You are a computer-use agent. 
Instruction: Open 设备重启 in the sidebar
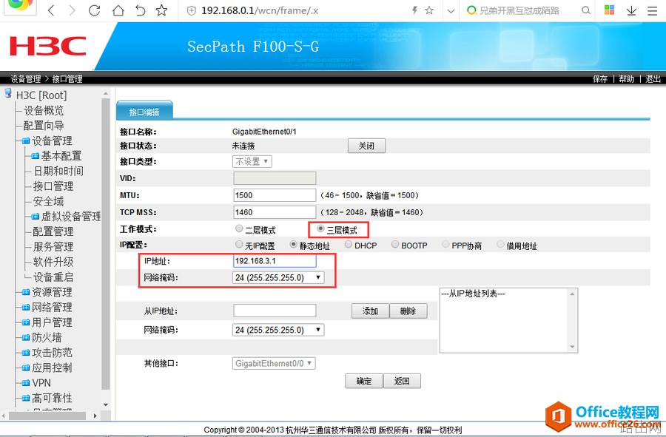click(53, 277)
